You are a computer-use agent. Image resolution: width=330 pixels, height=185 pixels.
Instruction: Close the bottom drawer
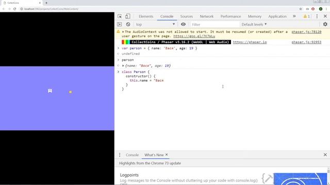click(x=325, y=155)
